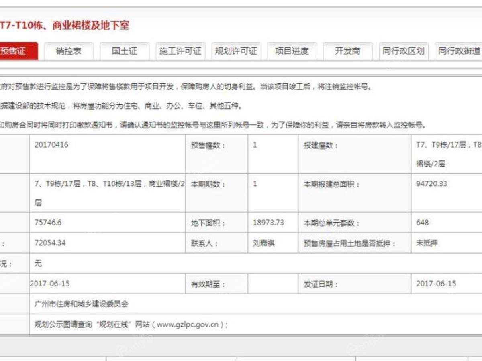This screenshot has width=482, height=361.
Task: Click the 有效期至 label
Action: pos(208,284)
